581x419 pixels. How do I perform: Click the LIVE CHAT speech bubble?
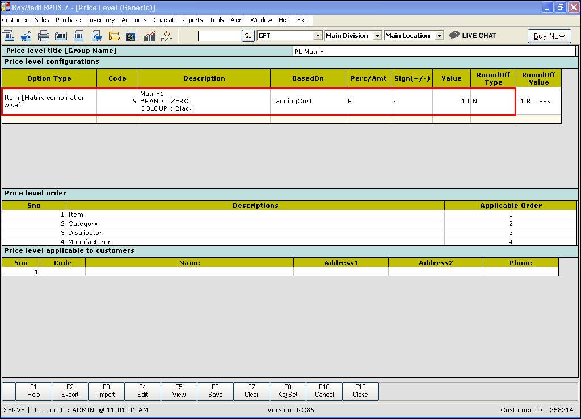(473, 35)
